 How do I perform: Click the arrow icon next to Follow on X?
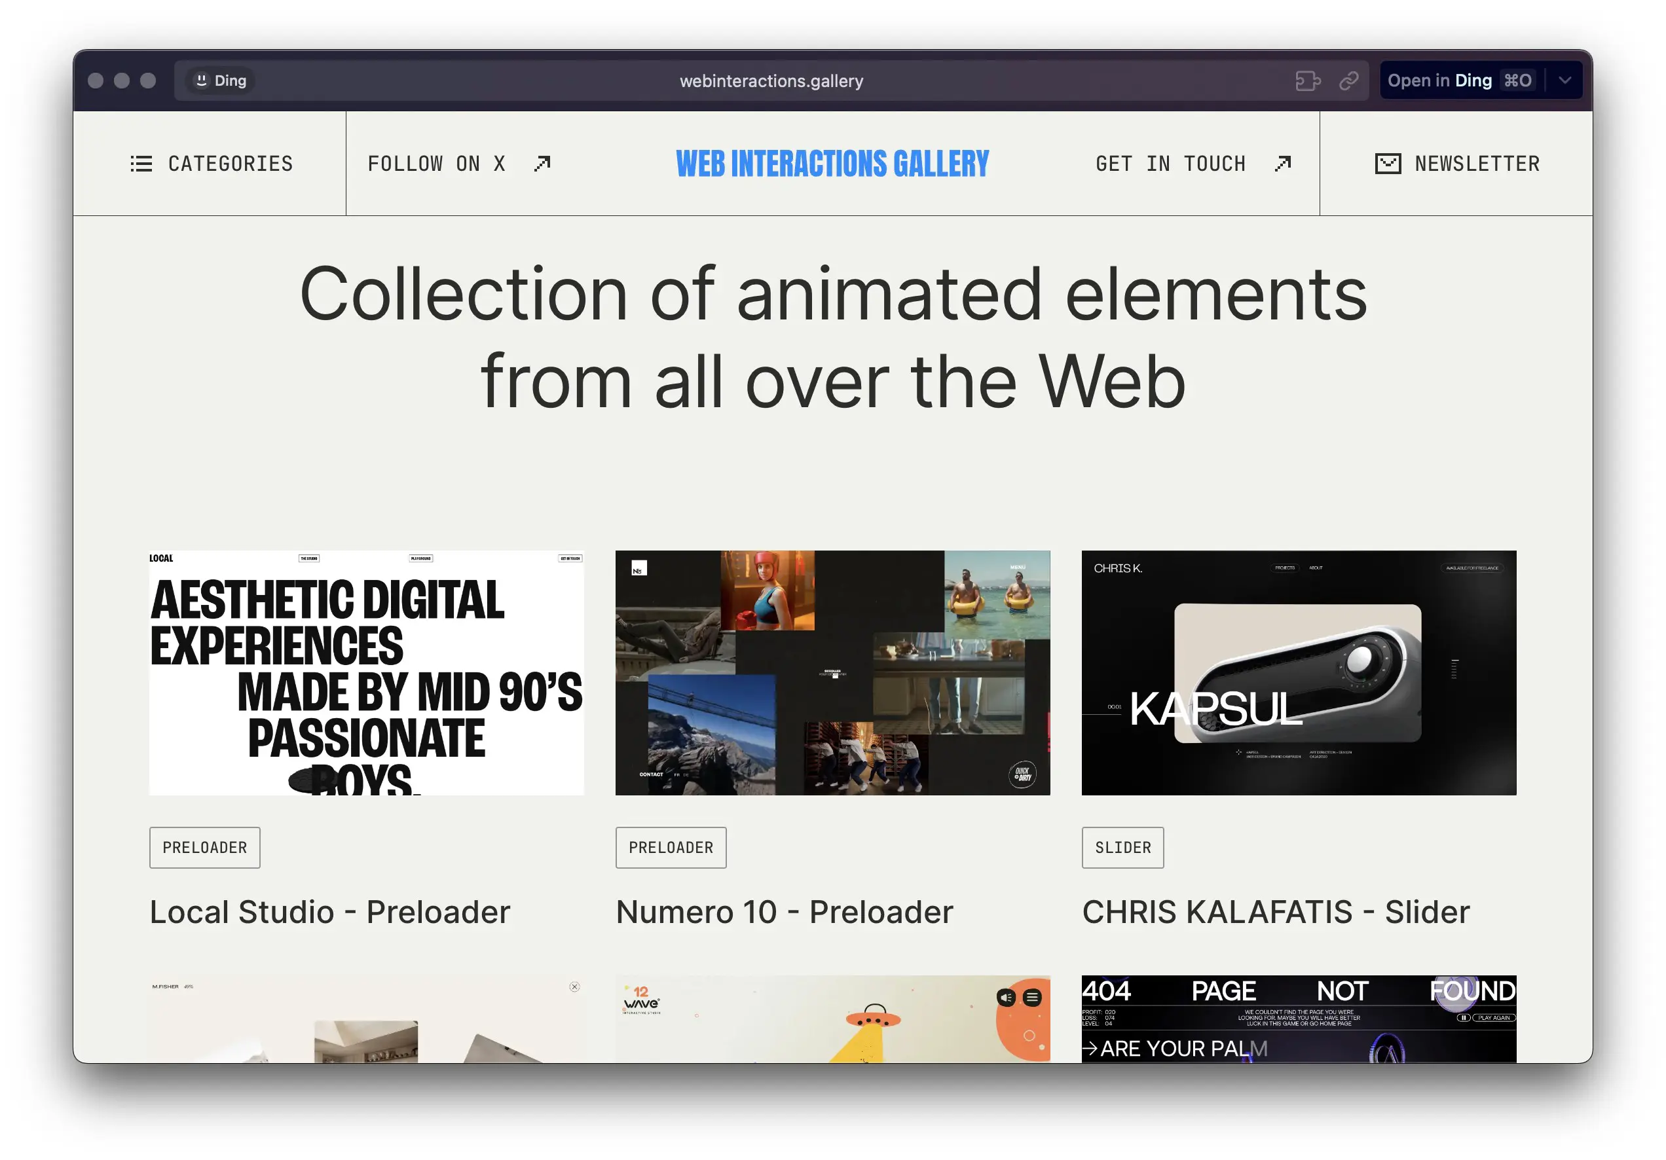point(542,164)
